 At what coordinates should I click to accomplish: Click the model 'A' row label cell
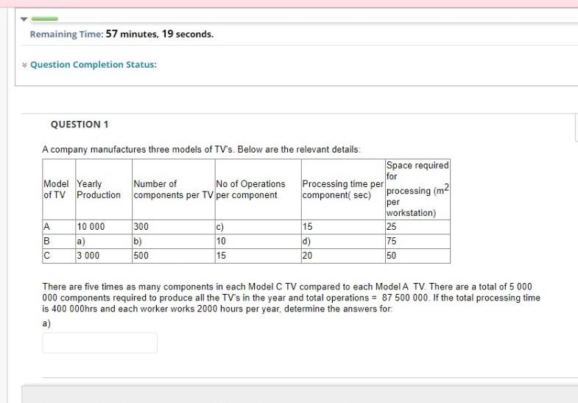(59, 227)
